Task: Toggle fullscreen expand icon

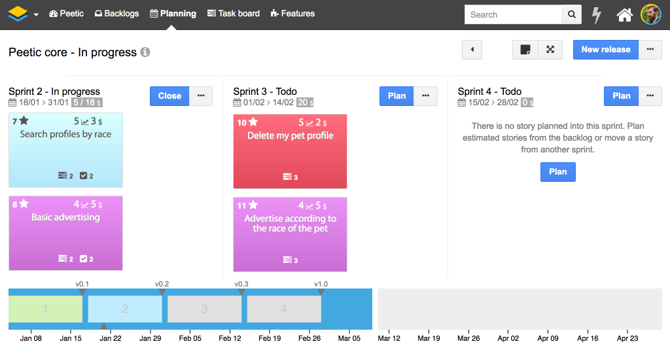Action: [550, 50]
